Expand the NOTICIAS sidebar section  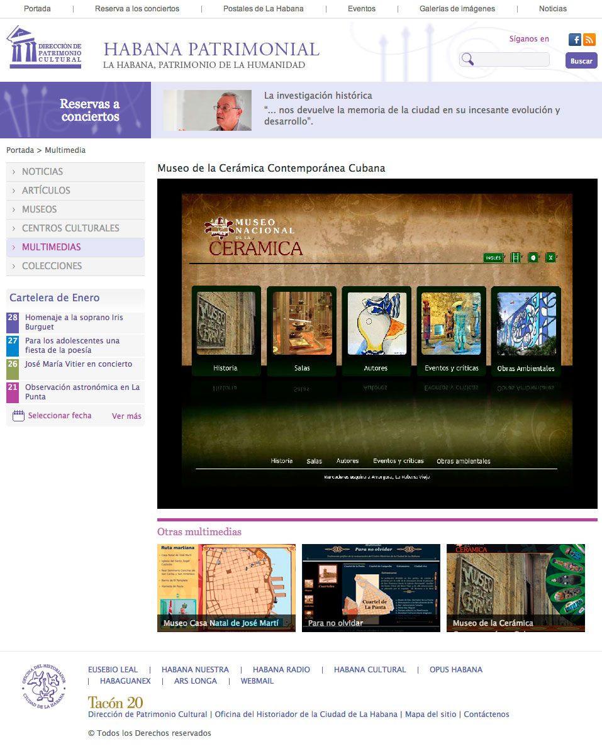coord(75,172)
